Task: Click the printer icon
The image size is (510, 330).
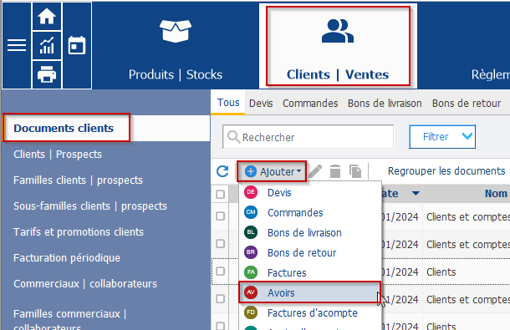Action: pyautogui.click(x=47, y=74)
